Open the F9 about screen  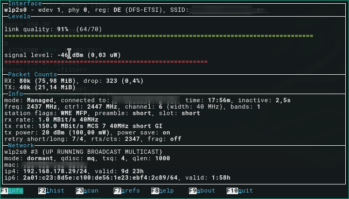coord(202,191)
